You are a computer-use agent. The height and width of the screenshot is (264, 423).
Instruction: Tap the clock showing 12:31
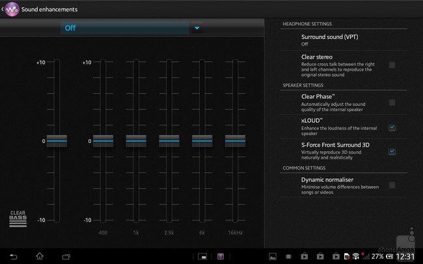[405, 256]
